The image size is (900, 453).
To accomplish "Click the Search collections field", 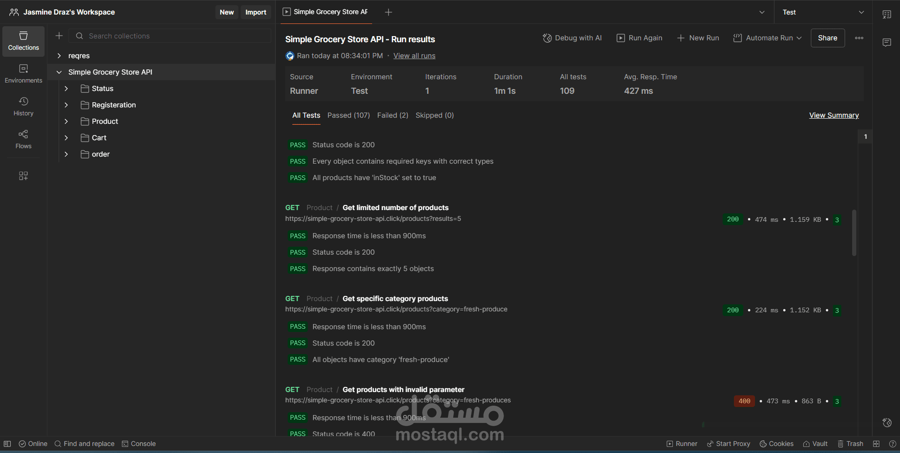I will coord(170,36).
